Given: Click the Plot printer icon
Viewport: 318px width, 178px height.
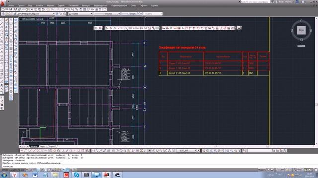Looking at the screenshot, I should 15,9.
